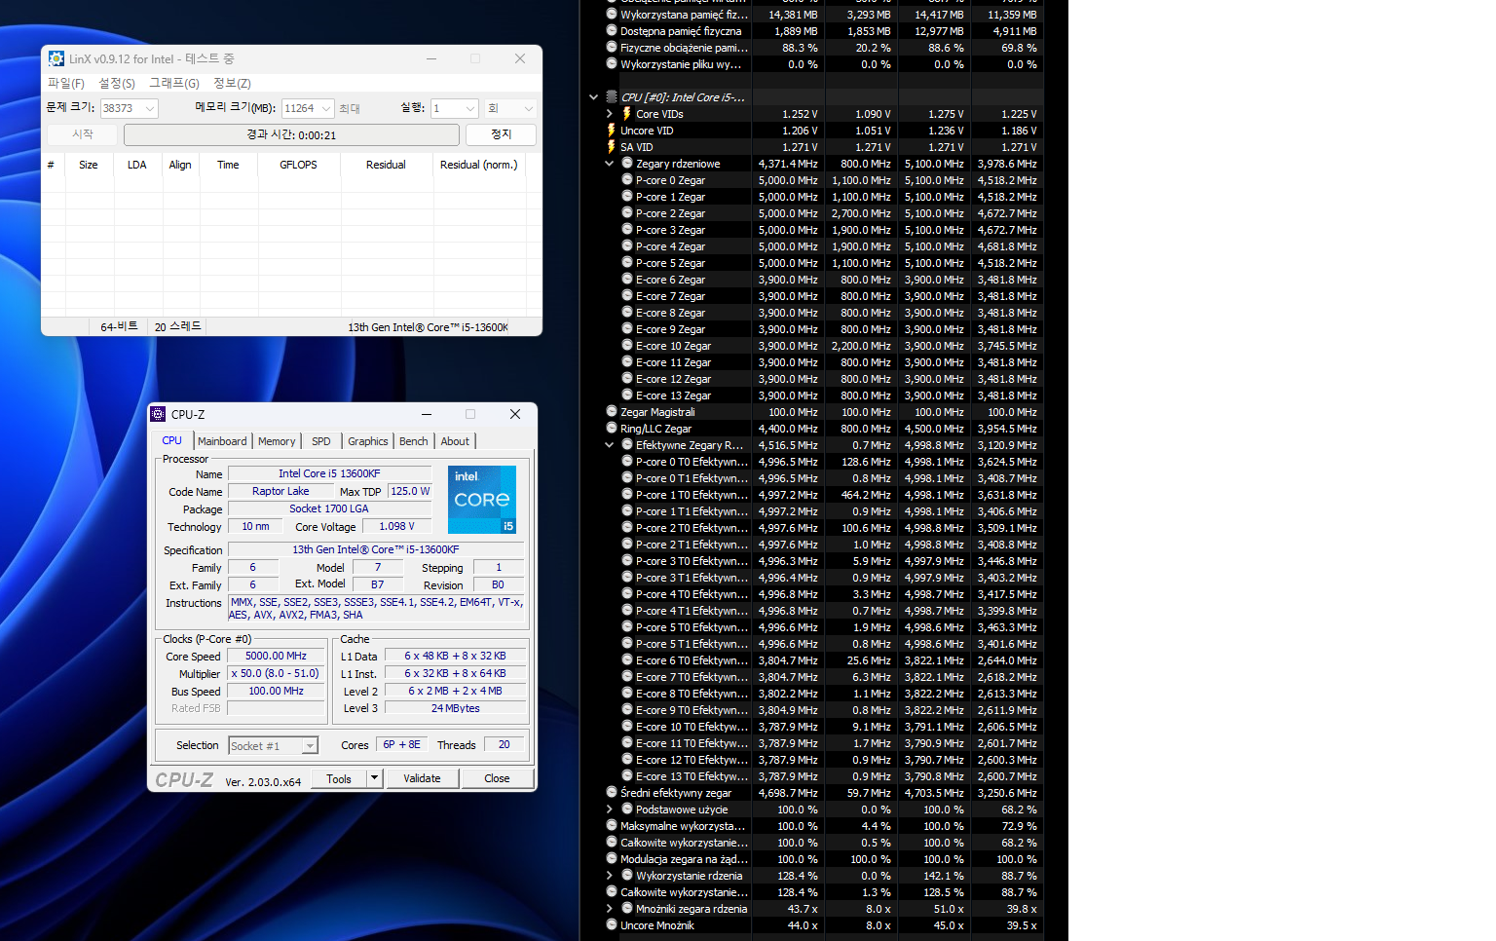Click the sensor icon for P-core 3 Zegar
This screenshot has width=1496, height=941.
tap(627, 230)
